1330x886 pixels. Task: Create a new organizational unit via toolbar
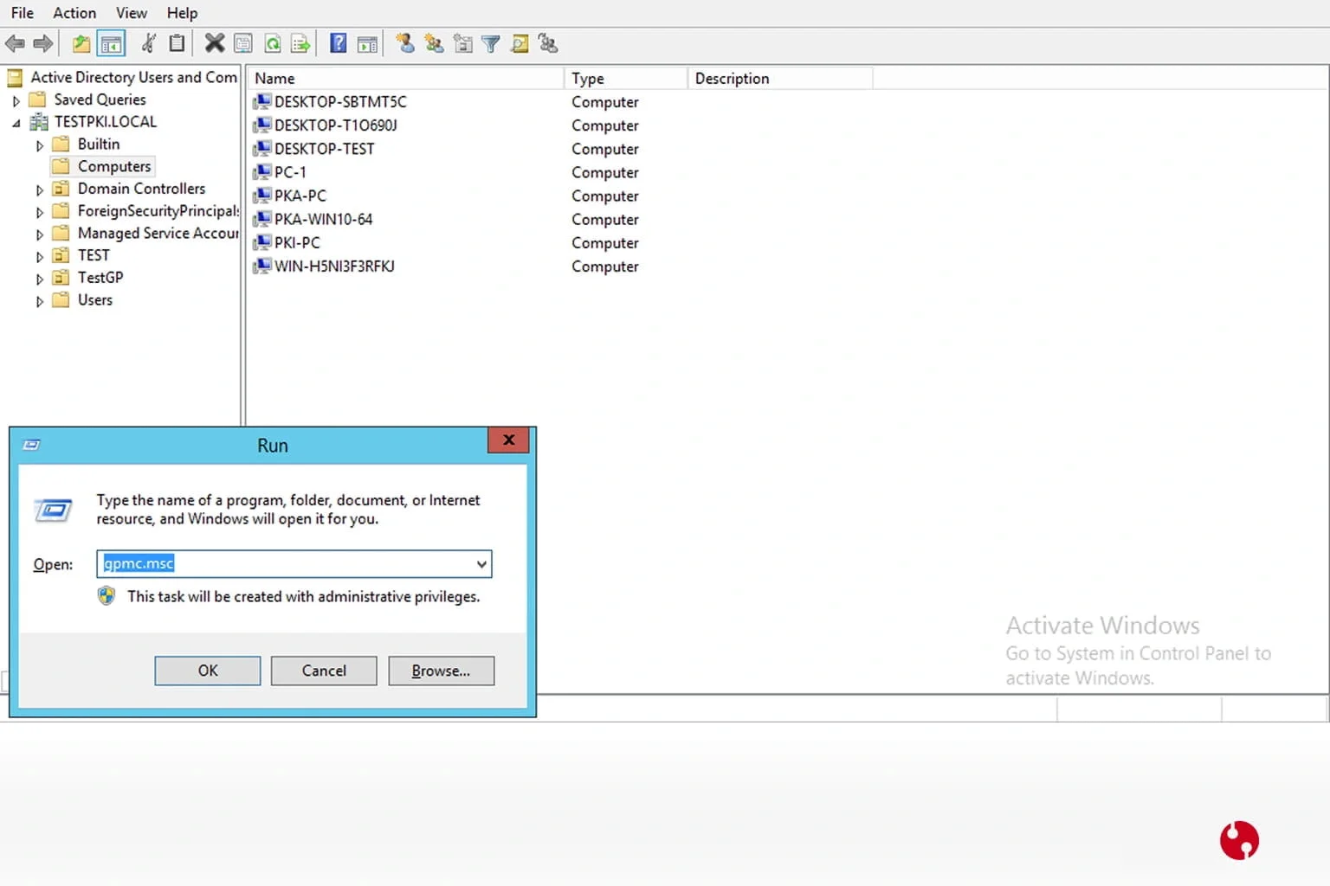[463, 43]
